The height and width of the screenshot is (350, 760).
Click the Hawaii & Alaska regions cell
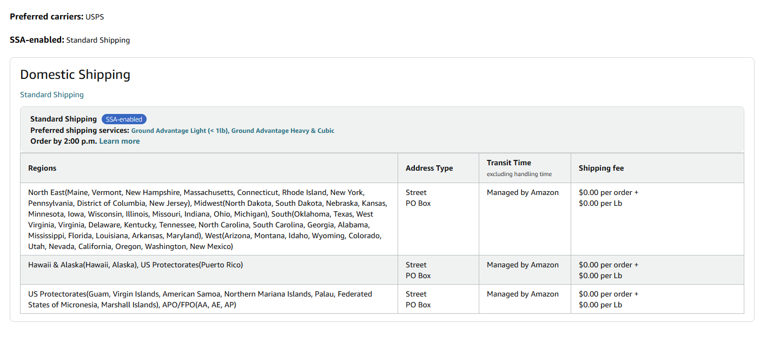[209, 270]
